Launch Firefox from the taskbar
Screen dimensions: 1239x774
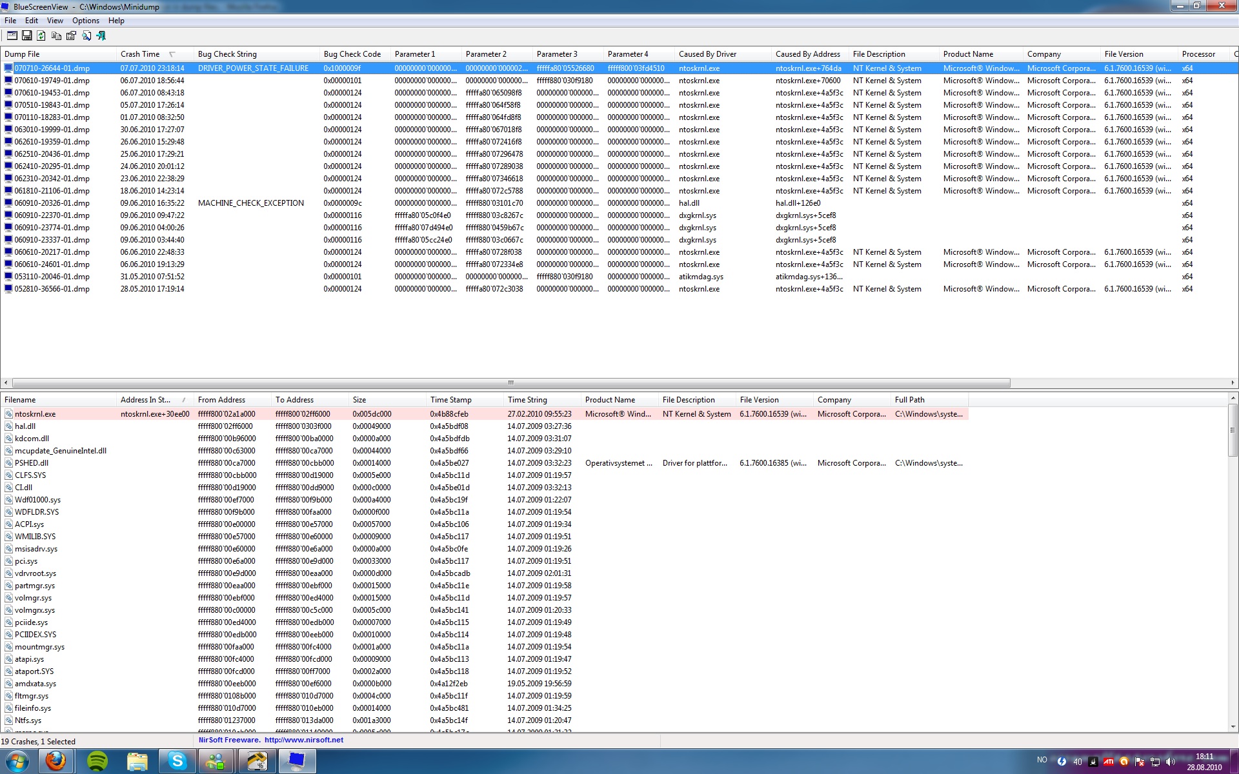[55, 762]
